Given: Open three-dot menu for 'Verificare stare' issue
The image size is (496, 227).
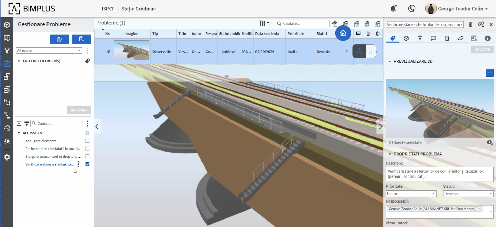Looking at the screenshot, I should pyautogui.click(x=78, y=164).
